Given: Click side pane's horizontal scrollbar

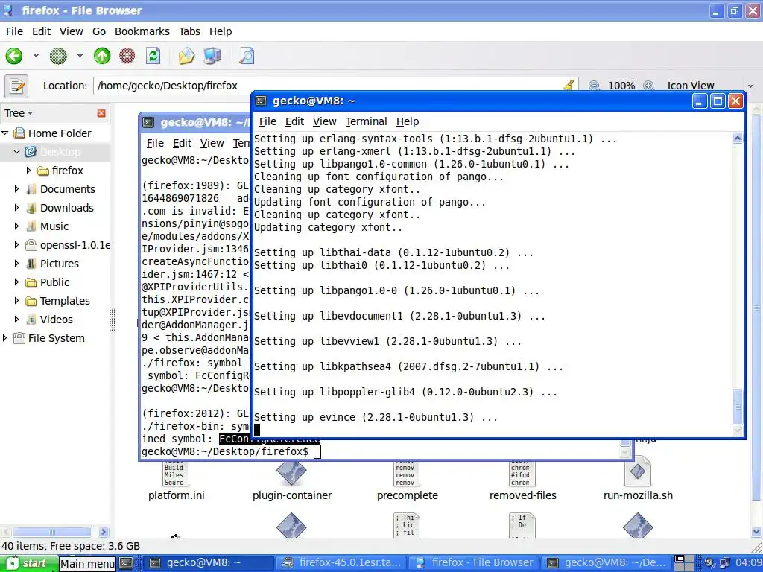Looking at the screenshot, I should click(x=52, y=532).
